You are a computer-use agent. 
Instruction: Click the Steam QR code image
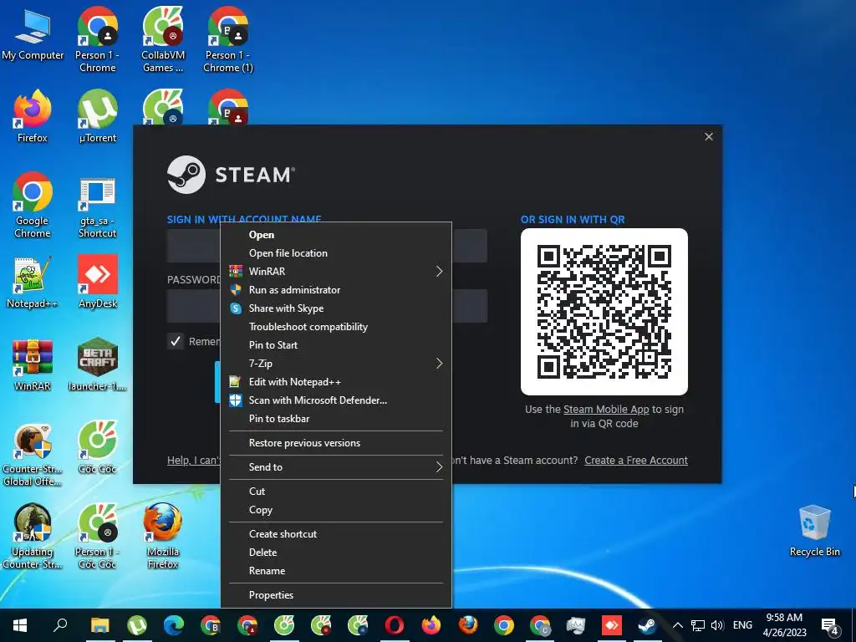604,312
